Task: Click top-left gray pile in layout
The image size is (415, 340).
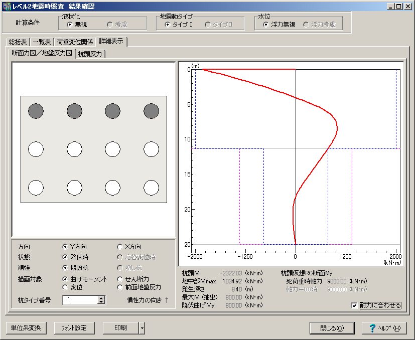Action: tap(36, 111)
